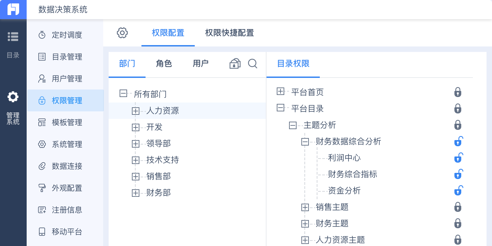Select the 定时调度 clock icon
492x246 pixels.
(41, 35)
